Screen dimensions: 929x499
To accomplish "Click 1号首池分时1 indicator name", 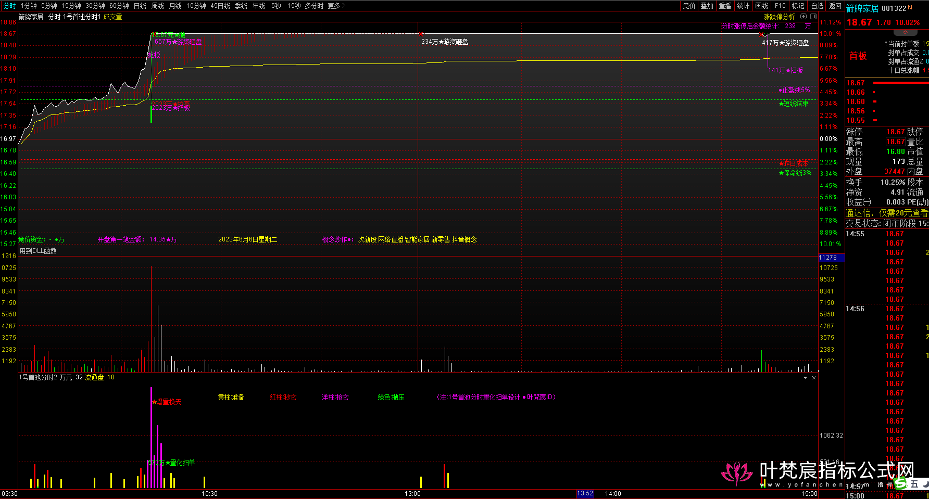I will [x=82, y=17].
